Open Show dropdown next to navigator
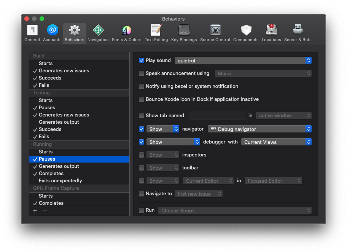Image resolution: width=347 pixels, height=252 pixels. click(x=163, y=129)
